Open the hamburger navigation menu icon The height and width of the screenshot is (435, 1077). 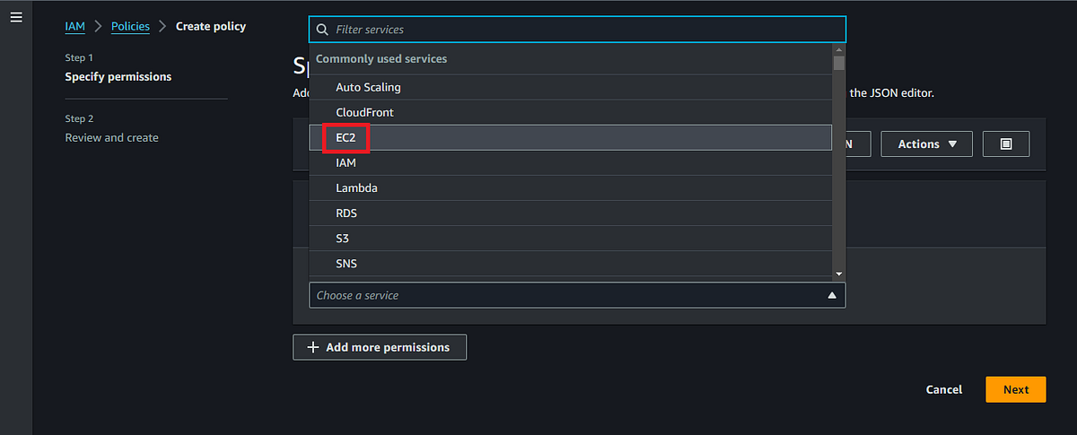click(x=16, y=18)
